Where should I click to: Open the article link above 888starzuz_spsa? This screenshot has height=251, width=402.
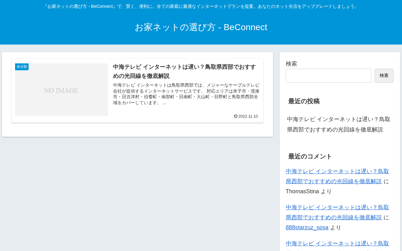(337, 212)
